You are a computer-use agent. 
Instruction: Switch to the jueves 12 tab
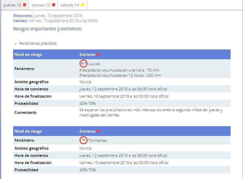pyautogui.click(x=12, y=5)
